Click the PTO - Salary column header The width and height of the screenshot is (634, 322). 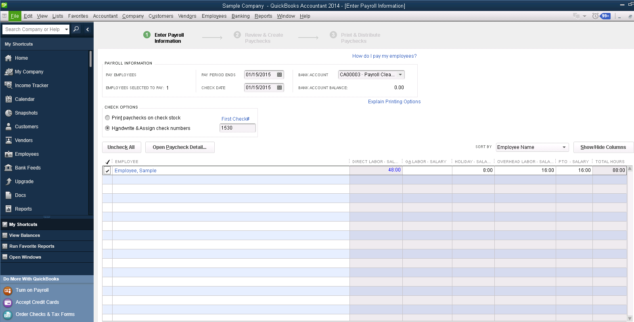pos(574,162)
